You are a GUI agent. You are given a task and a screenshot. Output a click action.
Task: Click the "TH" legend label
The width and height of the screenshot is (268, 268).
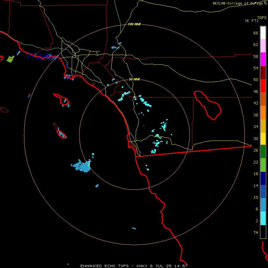pyautogui.click(x=256, y=233)
